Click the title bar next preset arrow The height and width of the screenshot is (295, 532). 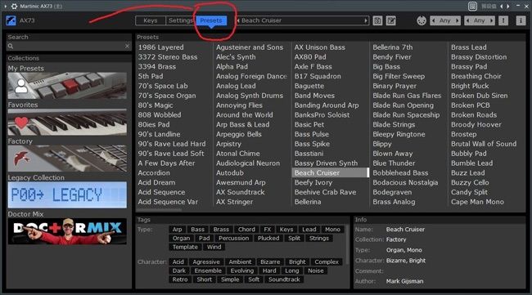pos(508,6)
